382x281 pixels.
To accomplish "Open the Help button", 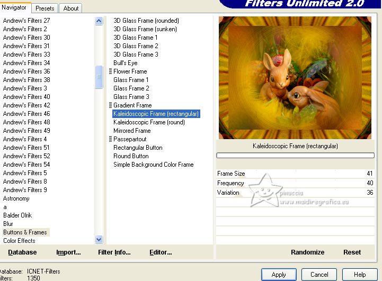I will [360, 275].
